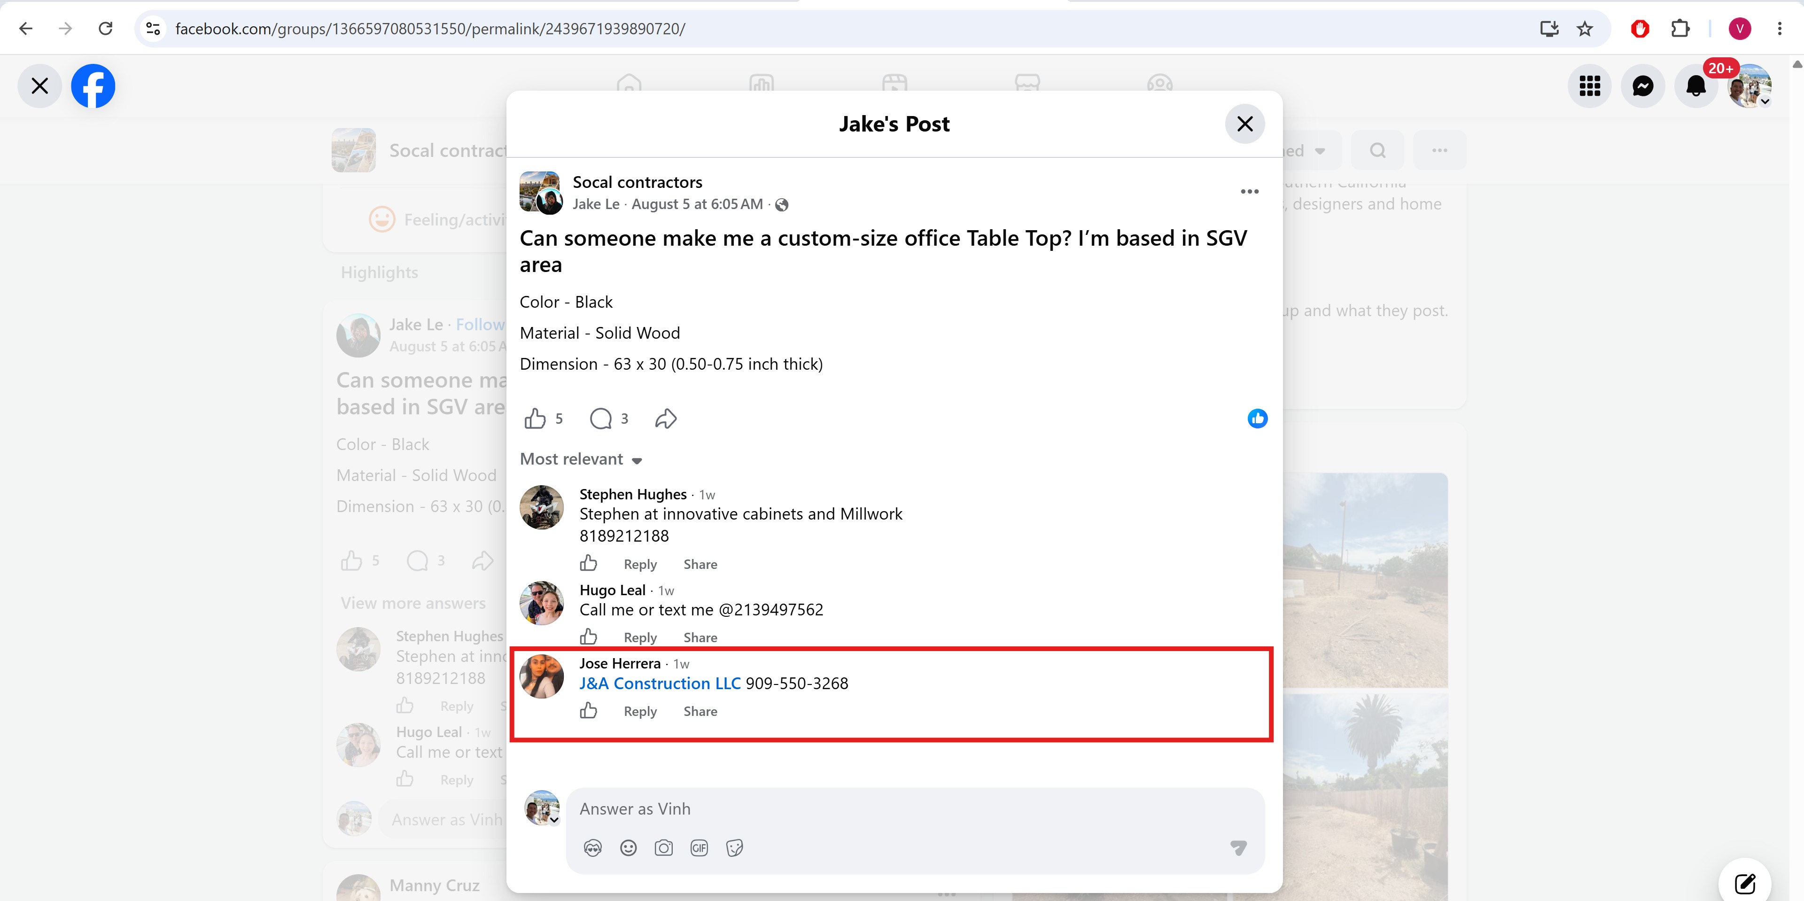This screenshot has height=901, width=1804.
Task: Open the post options three-dot menu
Action: [1249, 192]
